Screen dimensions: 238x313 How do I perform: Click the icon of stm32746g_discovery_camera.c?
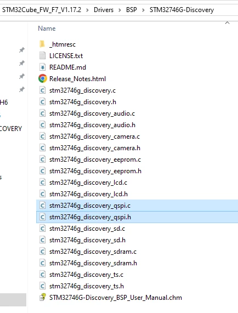[42, 136]
